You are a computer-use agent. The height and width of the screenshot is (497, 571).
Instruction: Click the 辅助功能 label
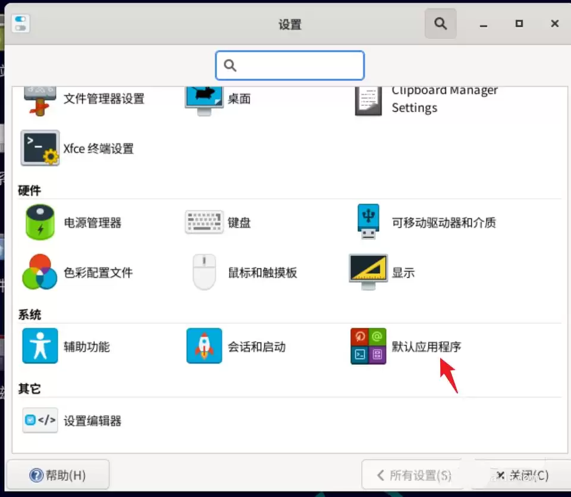point(87,346)
